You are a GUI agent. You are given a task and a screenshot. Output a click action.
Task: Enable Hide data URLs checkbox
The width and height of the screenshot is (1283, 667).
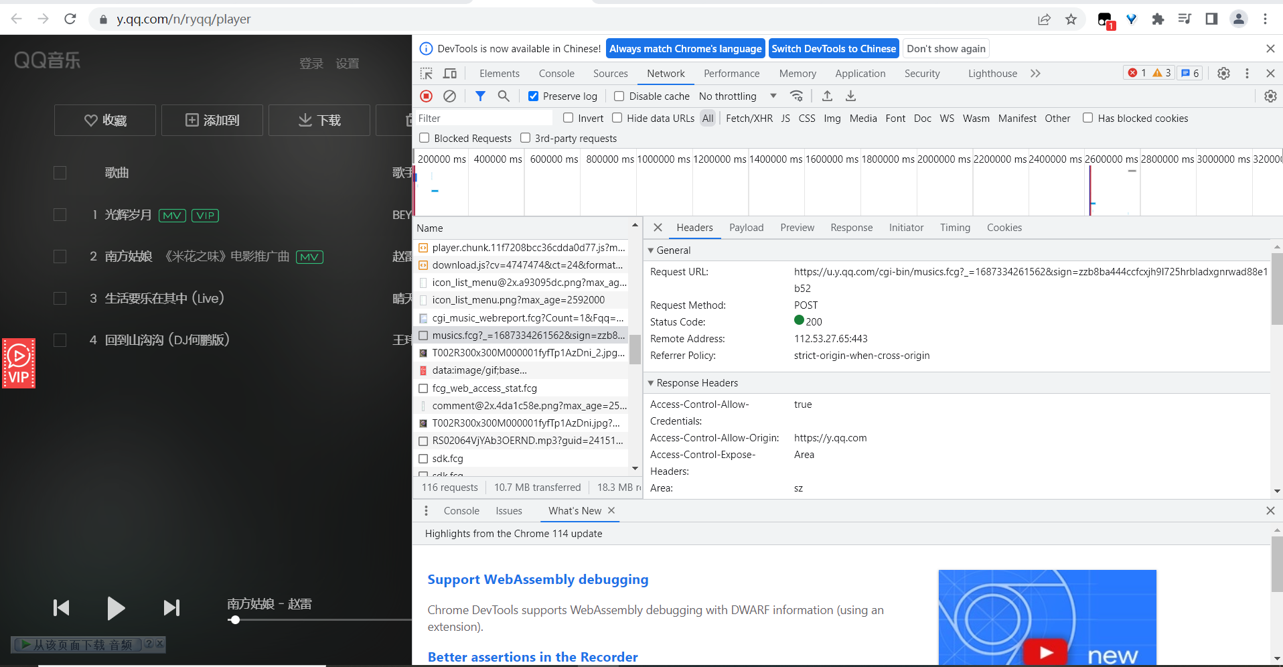[x=617, y=118]
